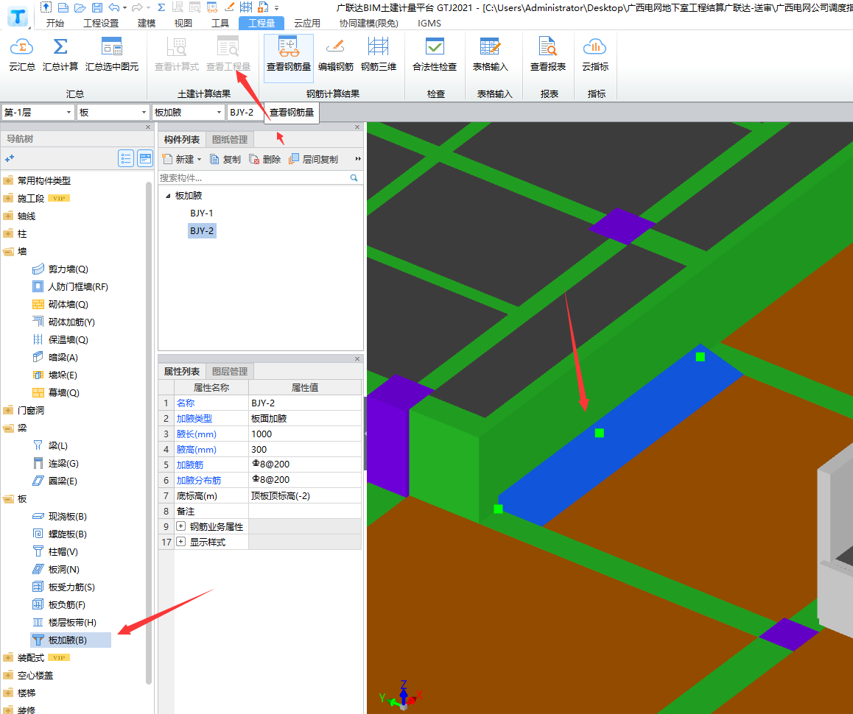Run 汇总计算 summary calculation
This screenshot has width=853, height=714.
click(x=60, y=55)
